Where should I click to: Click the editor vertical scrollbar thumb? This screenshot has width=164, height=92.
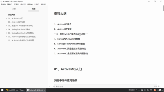coord(163,8)
